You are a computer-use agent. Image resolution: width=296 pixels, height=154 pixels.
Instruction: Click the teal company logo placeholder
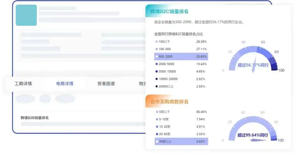coord(26,15)
